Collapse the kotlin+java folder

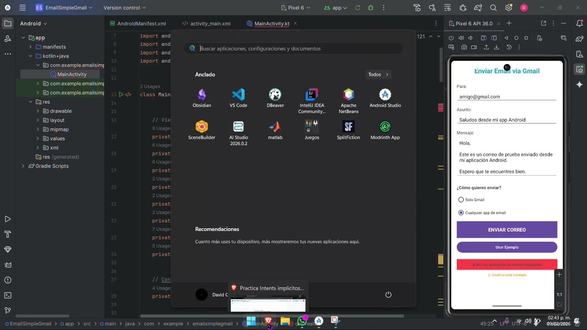tap(30, 56)
